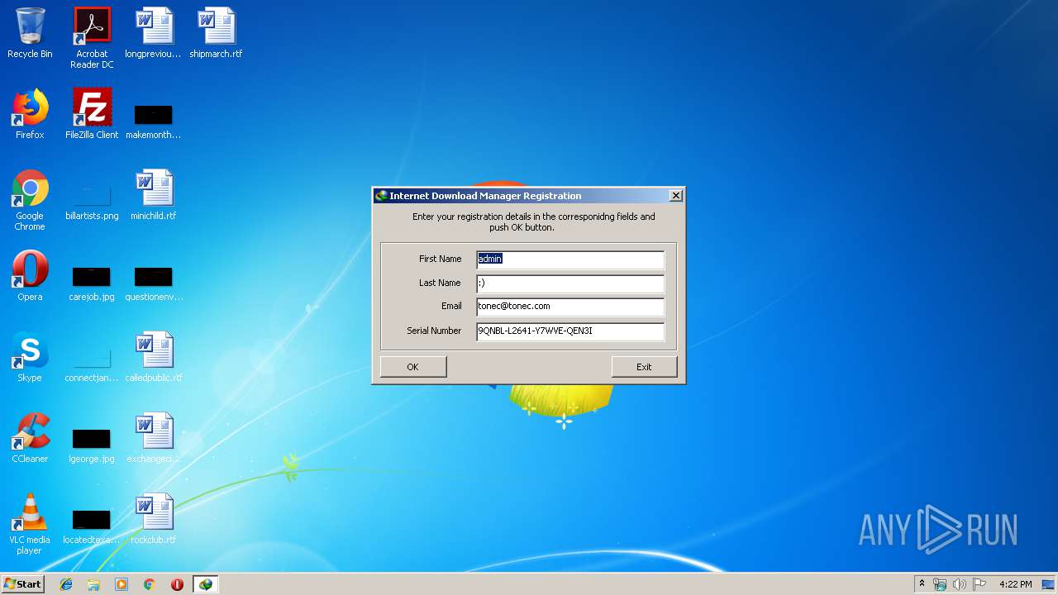Screen dimensions: 1058x595
Task: Focus the Serial Number field
Action: (x=570, y=331)
